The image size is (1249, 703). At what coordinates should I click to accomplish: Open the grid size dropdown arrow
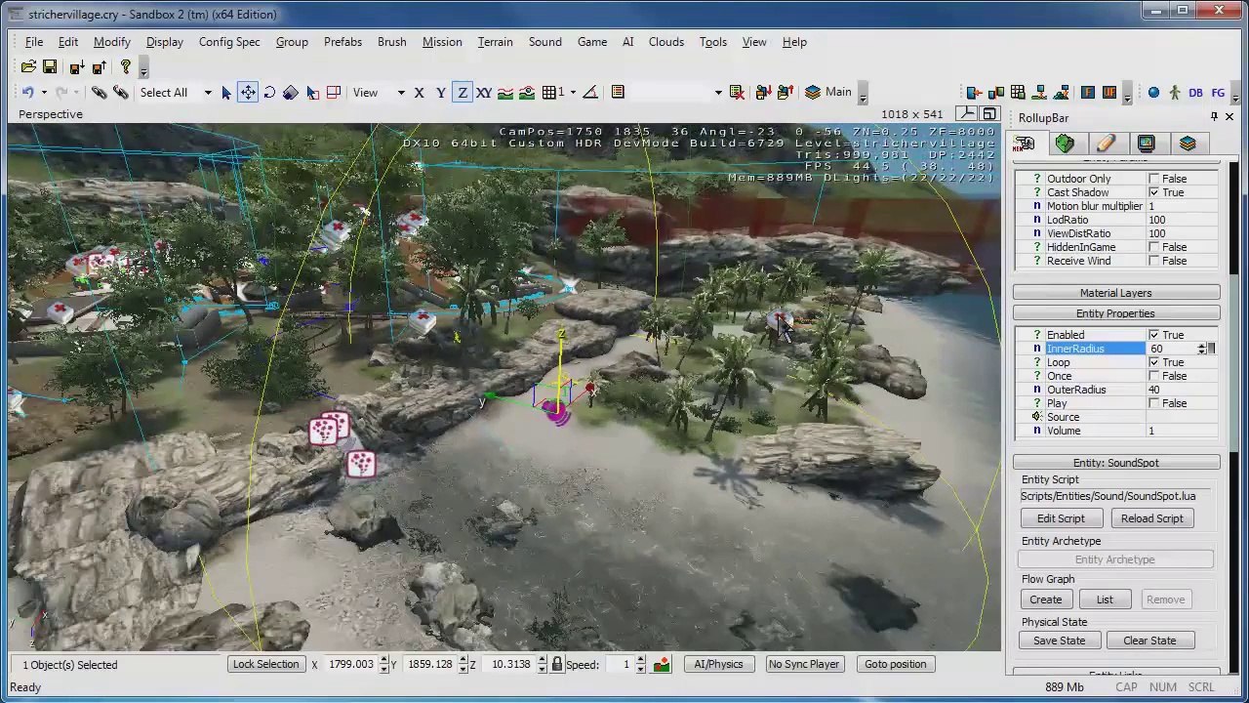click(x=573, y=93)
